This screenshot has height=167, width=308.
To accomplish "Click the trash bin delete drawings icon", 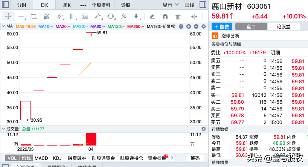I will pyautogui.click(x=178, y=17).
